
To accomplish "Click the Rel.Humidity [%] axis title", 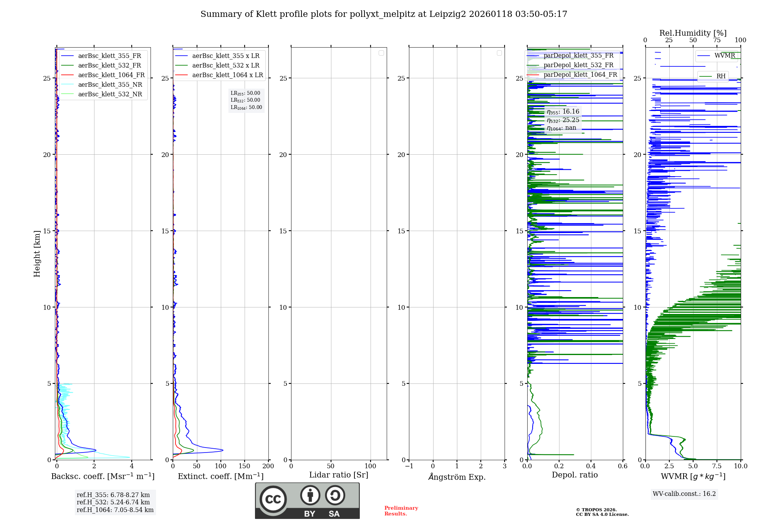I will [x=693, y=33].
